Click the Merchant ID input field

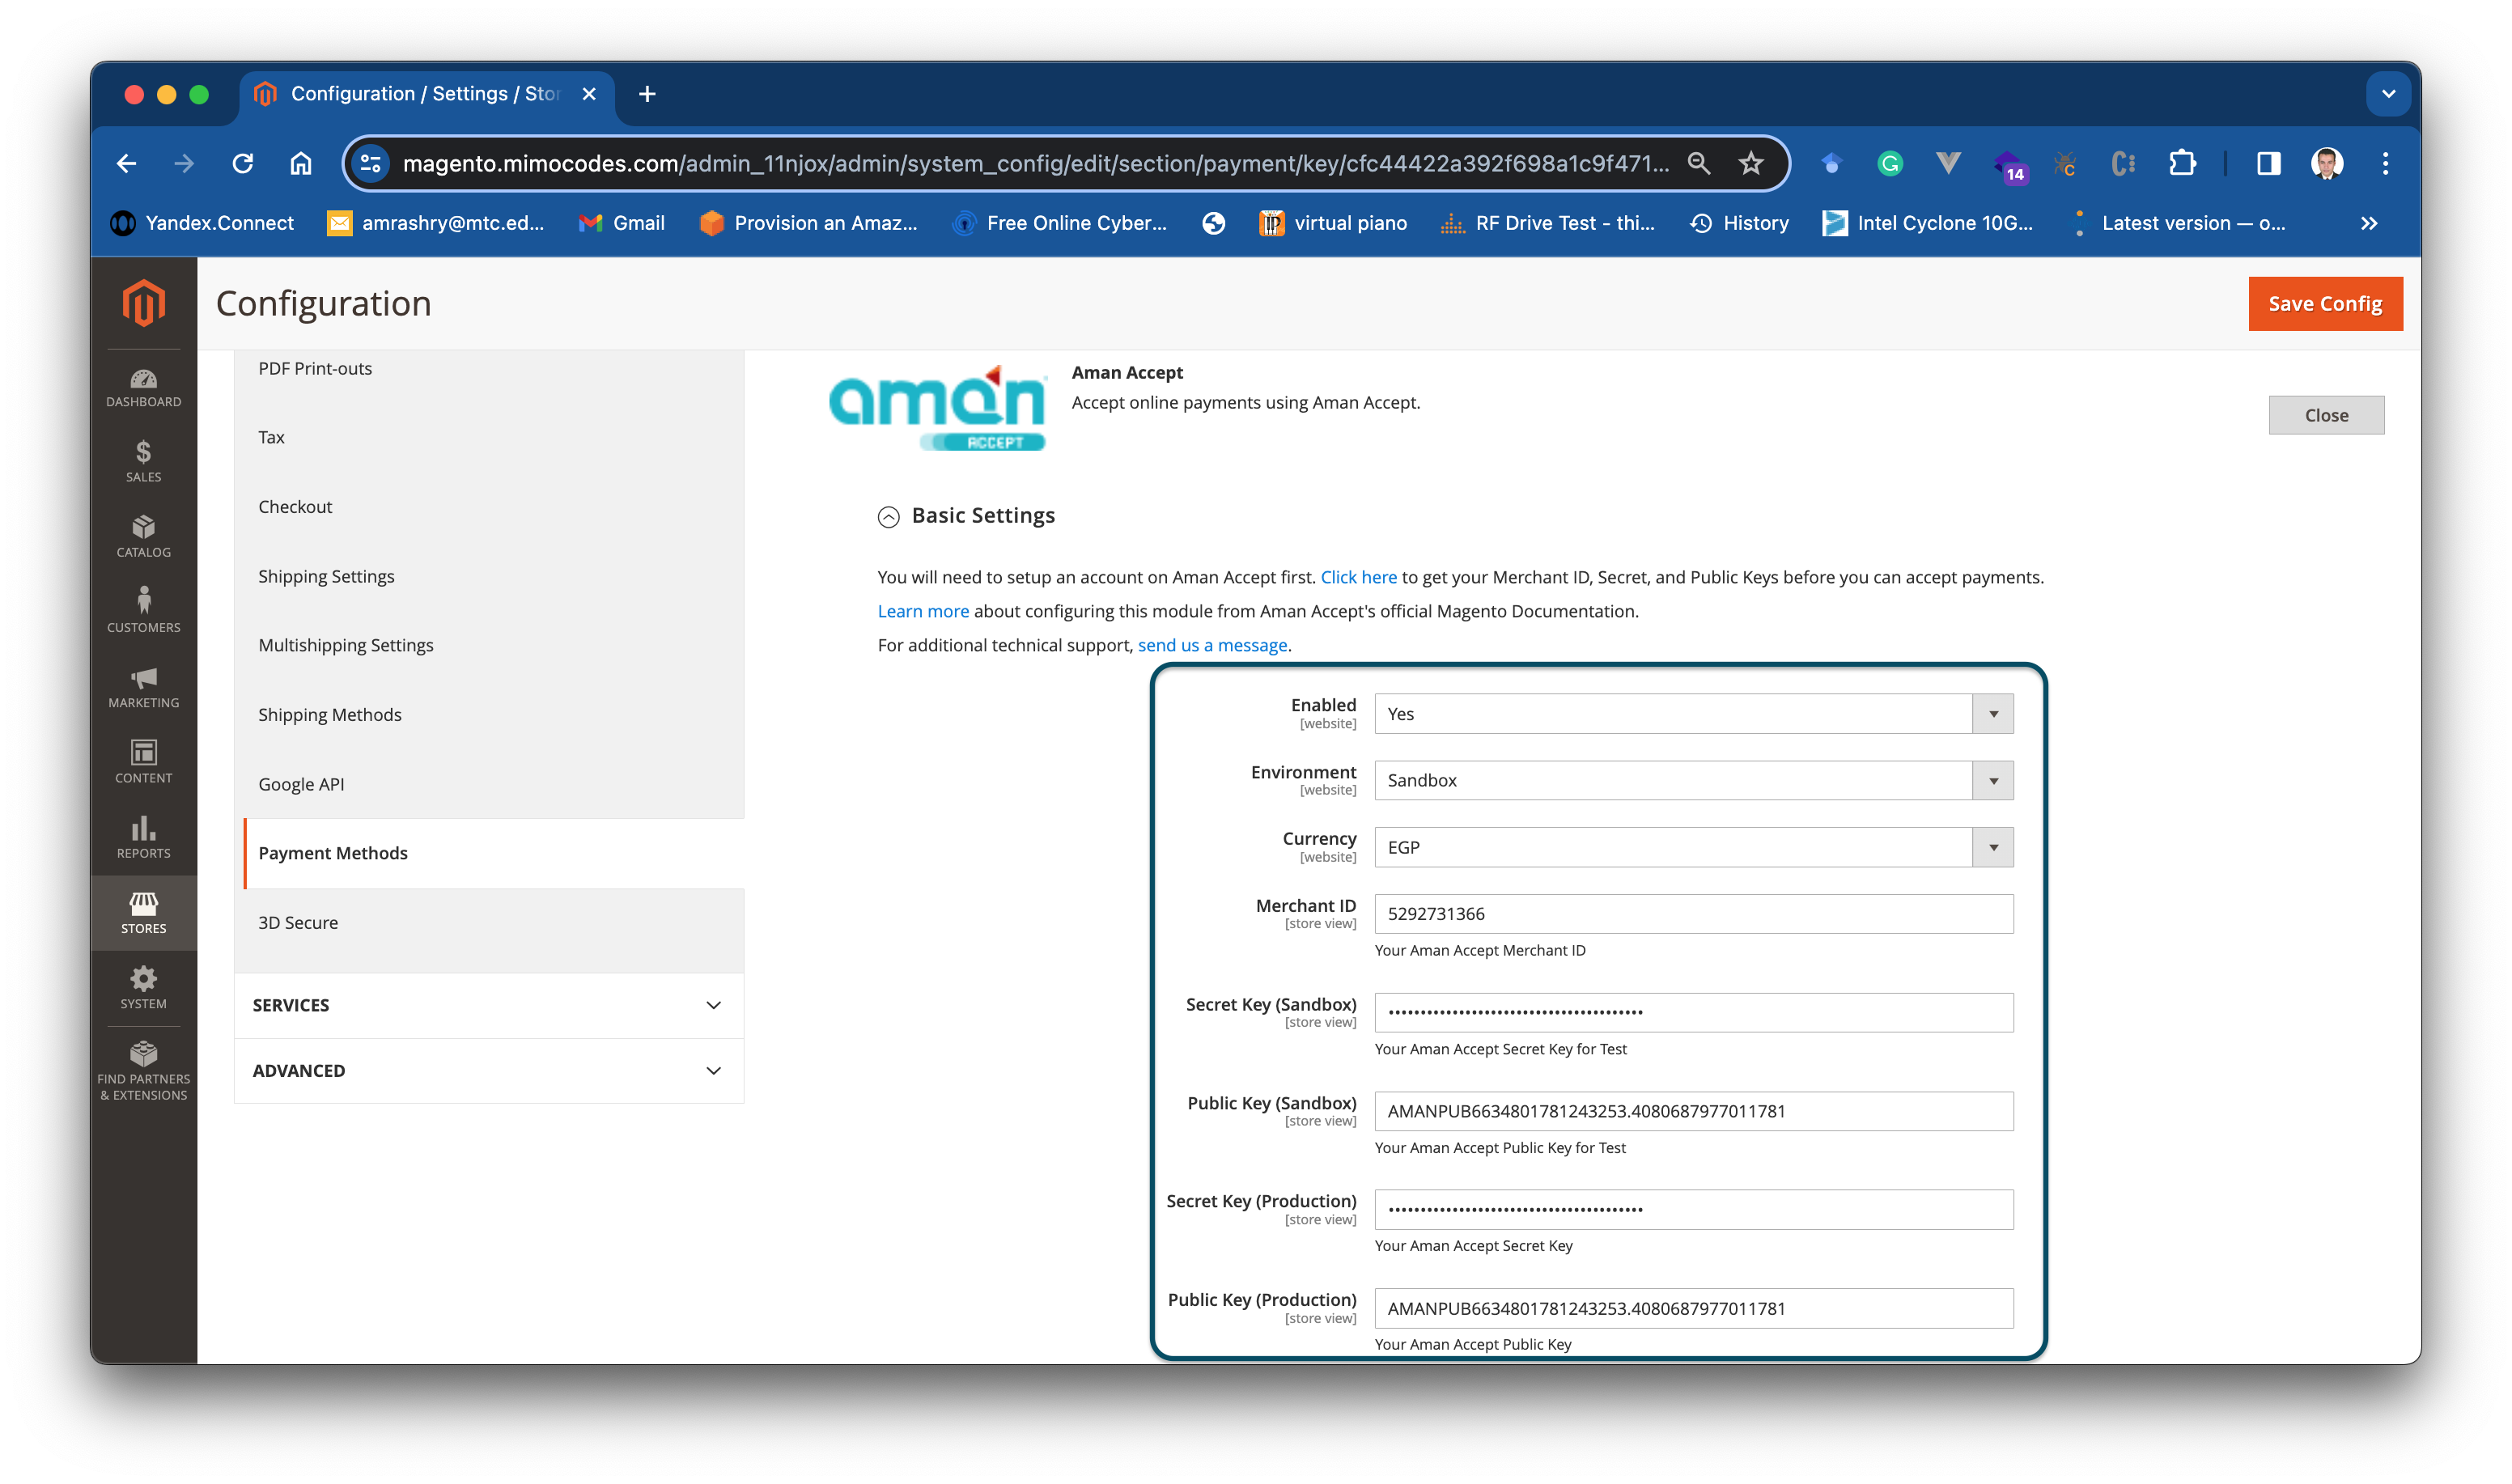coord(1693,914)
